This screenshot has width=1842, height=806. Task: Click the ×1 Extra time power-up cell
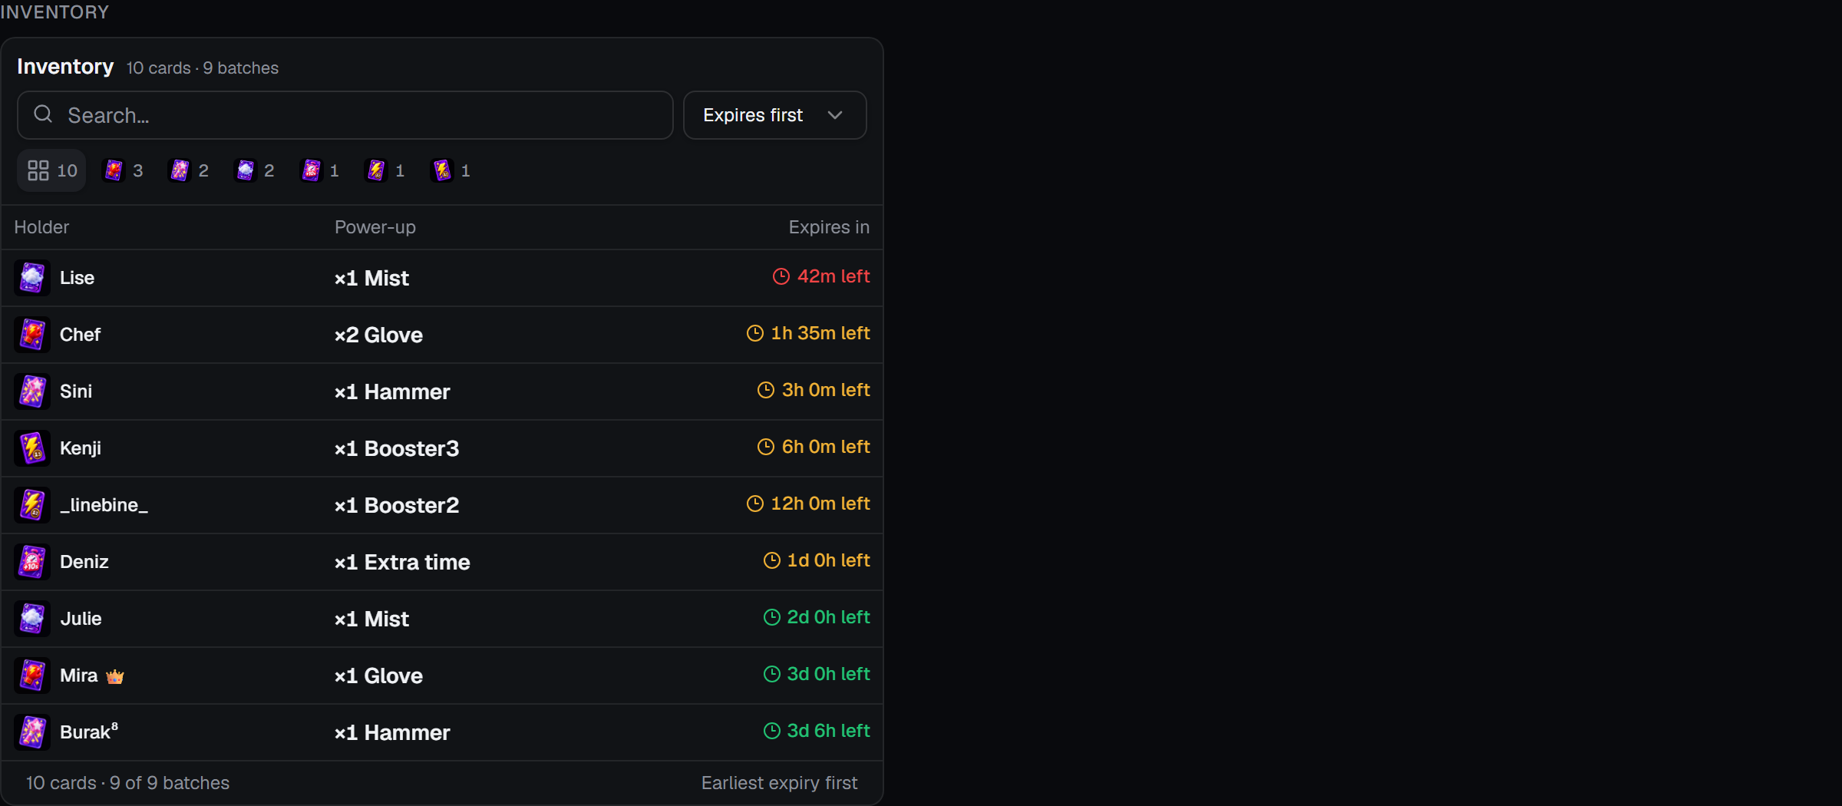click(x=402, y=562)
